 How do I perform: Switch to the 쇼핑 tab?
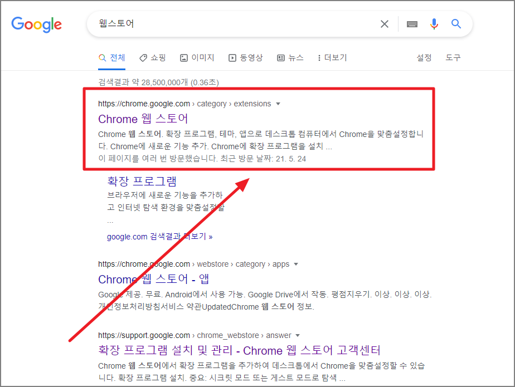coord(152,58)
